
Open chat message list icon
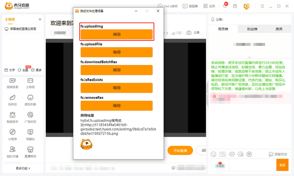(223, 154)
